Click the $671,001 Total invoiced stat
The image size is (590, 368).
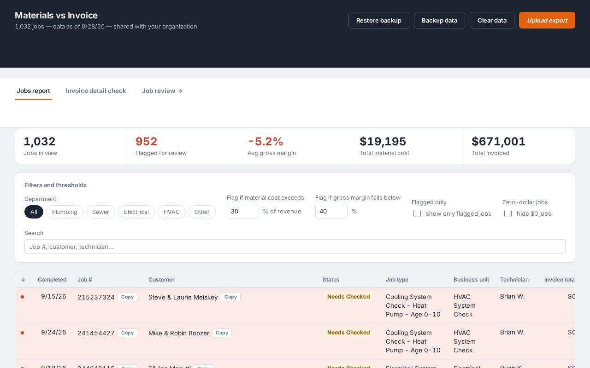pyautogui.click(x=519, y=146)
